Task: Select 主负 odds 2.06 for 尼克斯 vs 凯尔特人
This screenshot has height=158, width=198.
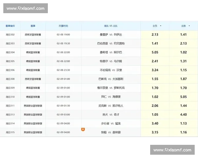Action: [x=155, y=106]
